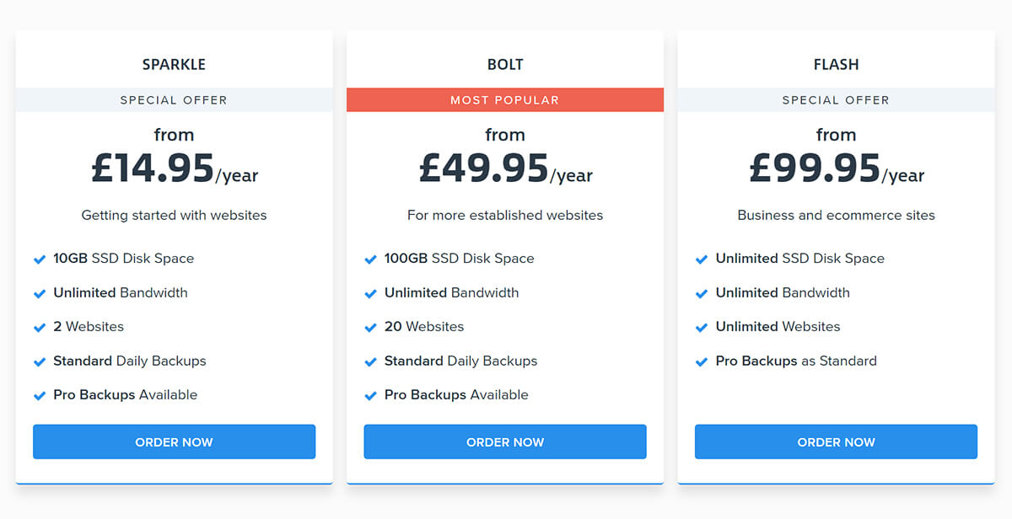Click checkmark next to 100GB SSD Disk Space

tap(370, 259)
